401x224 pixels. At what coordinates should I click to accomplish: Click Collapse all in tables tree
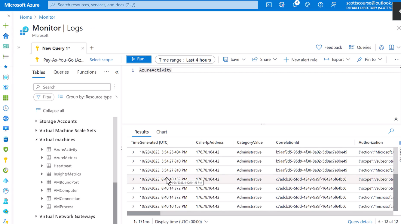[x=50, y=111]
